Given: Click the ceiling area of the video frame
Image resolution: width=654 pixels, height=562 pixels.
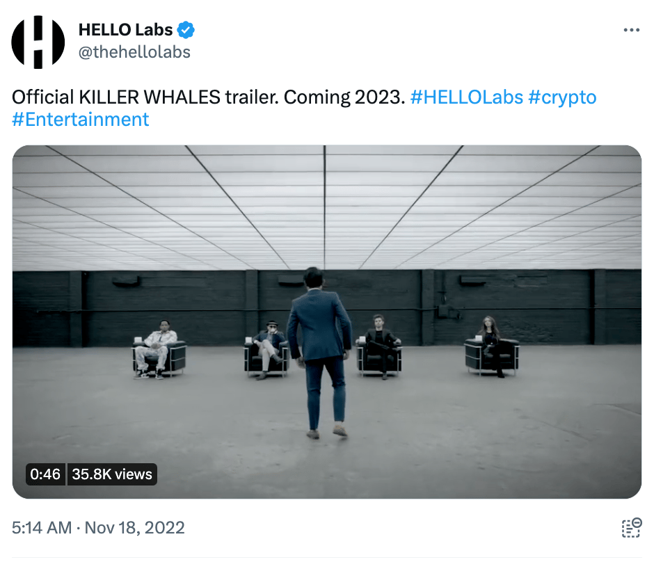Looking at the screenshot, I should (x=326, y=207).
